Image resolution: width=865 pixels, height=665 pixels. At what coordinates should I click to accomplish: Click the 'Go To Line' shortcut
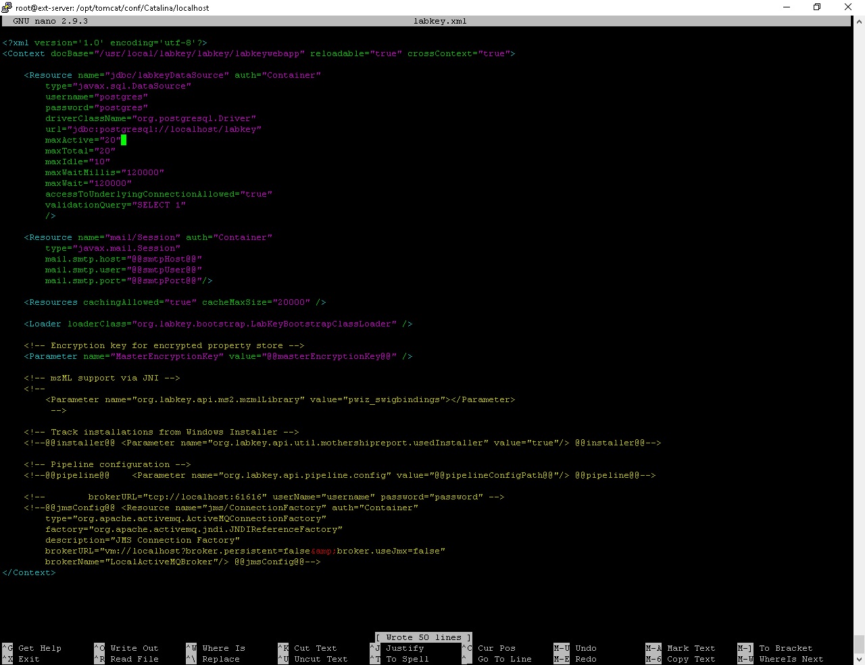[x=505, y=659]
